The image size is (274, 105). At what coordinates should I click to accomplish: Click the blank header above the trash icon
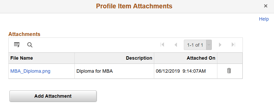[x=230, y=58]
